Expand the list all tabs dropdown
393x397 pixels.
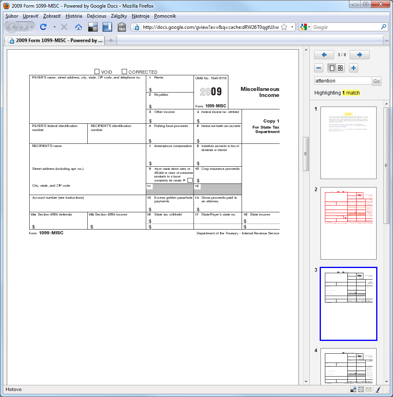tap(386, 40)
